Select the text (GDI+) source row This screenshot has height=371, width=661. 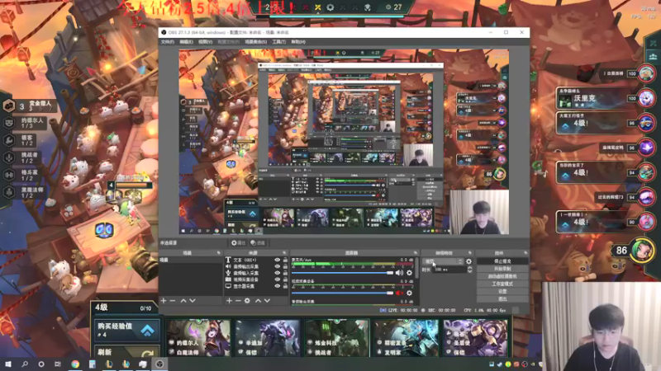[256, 260]
